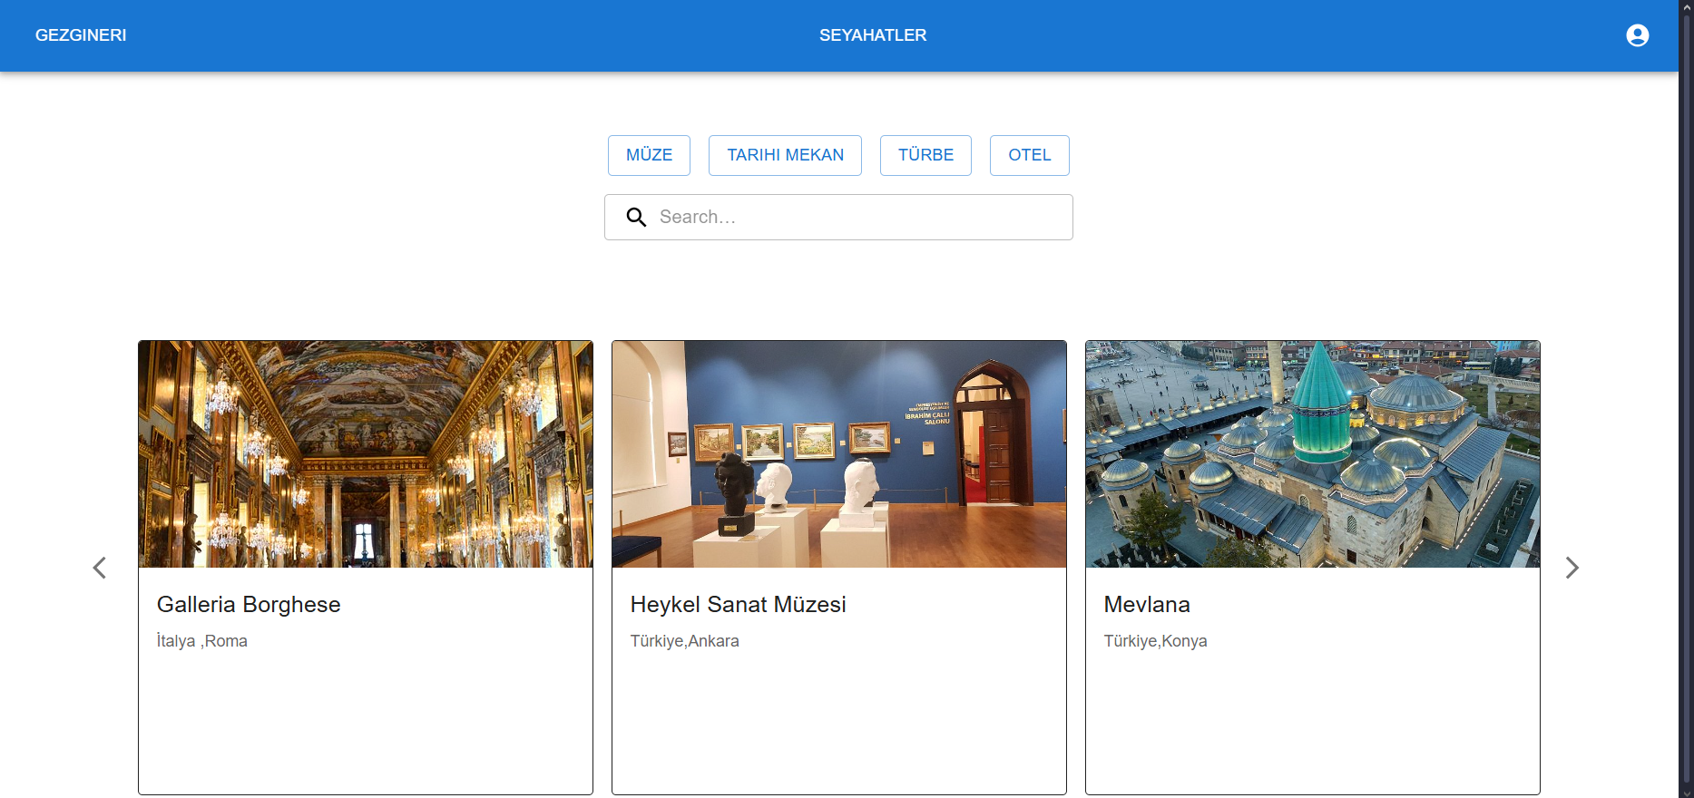
Task: Open the Seyahatler navigation item
Action: pos(873,35)
